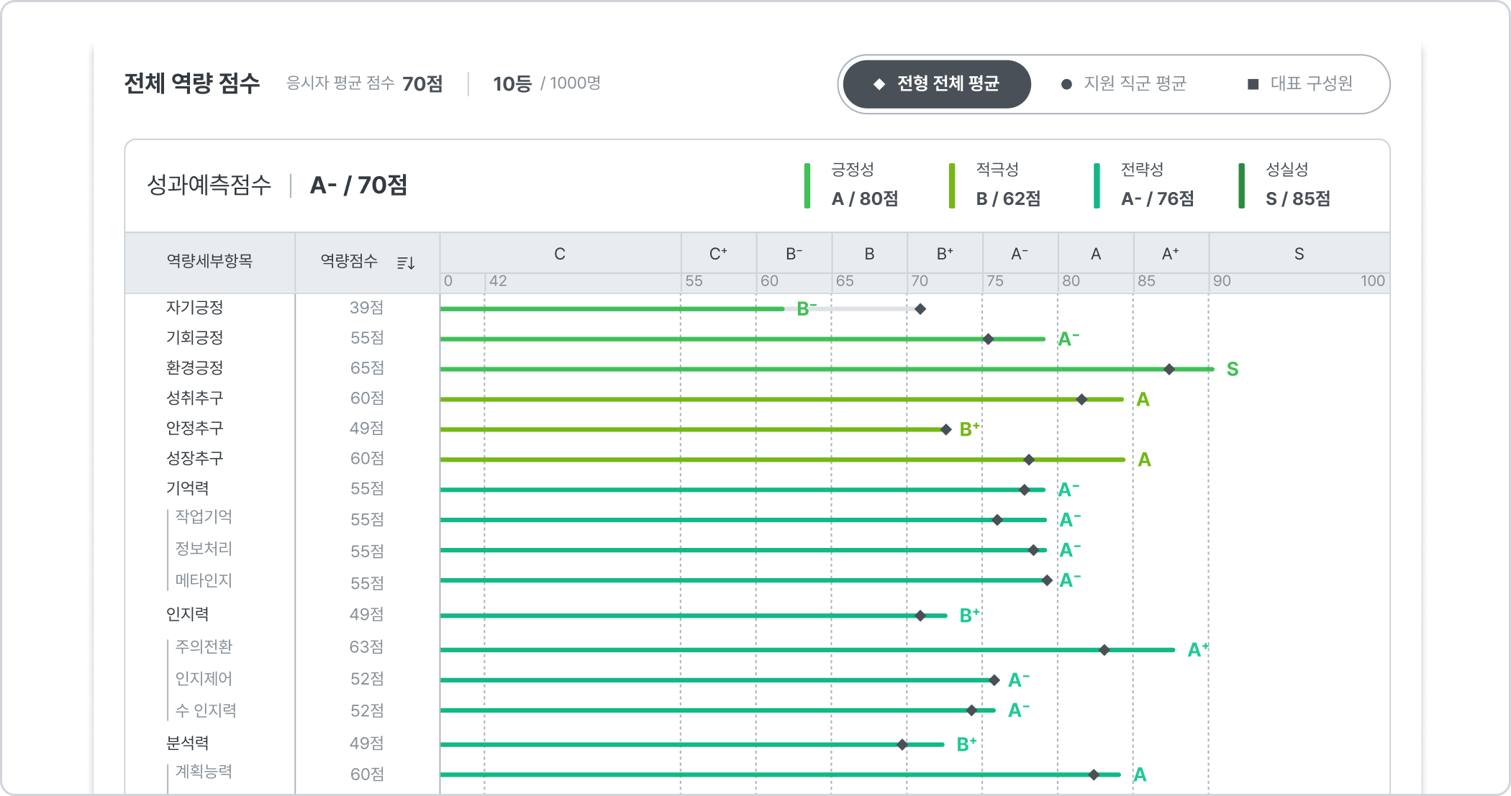Click the 적극성 B / 62점 summary
The height and width of the screenshot is (796, 1511).
(995, 185)
